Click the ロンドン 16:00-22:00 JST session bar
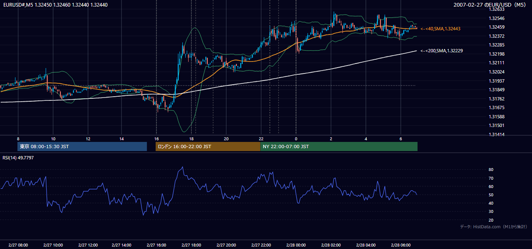 pos(208,146)
